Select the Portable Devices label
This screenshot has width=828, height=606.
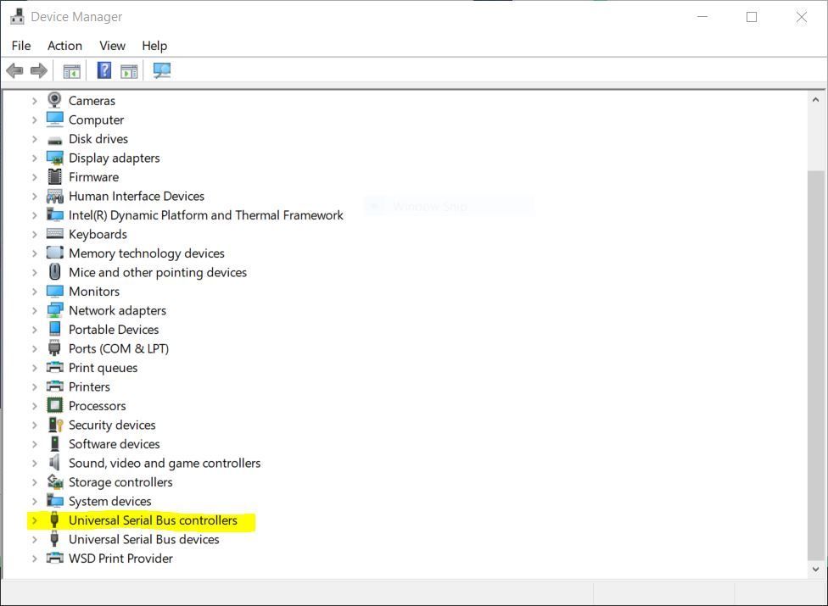[114, 330]
